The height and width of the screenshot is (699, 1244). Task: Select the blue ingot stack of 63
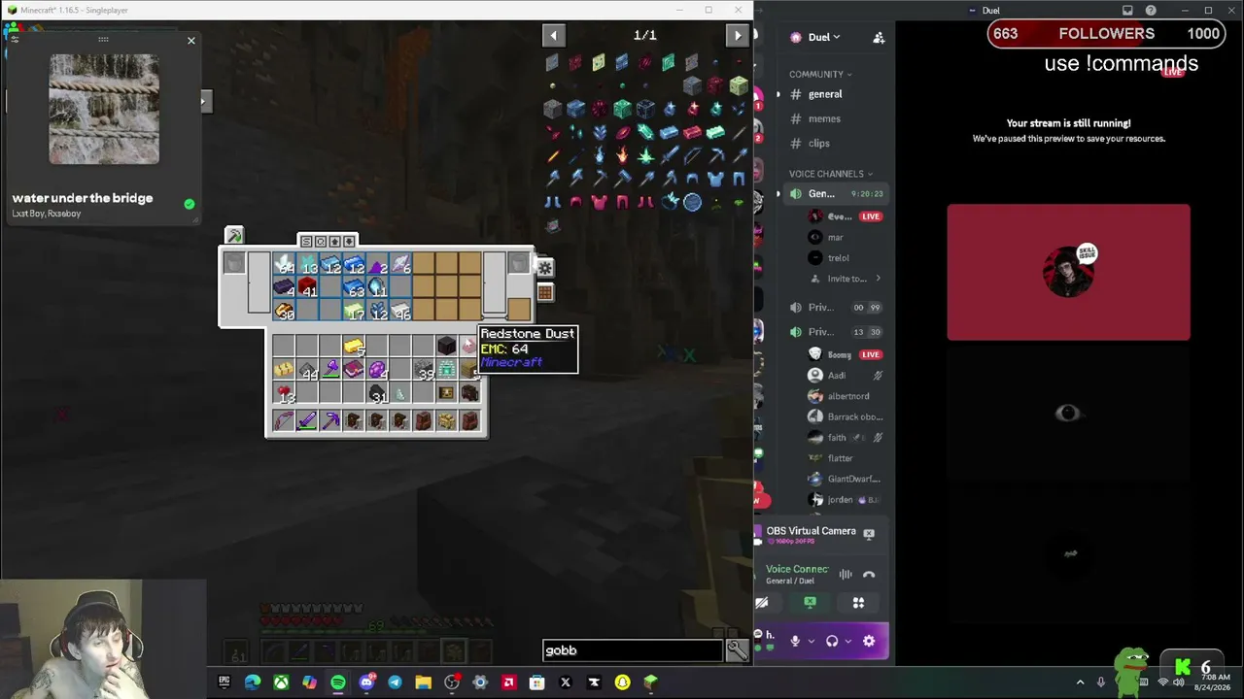click(x=354, y=288)
